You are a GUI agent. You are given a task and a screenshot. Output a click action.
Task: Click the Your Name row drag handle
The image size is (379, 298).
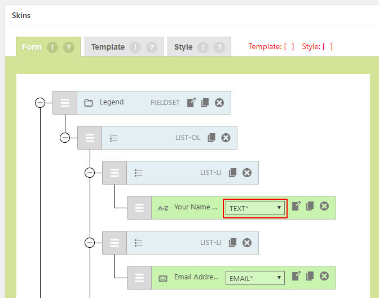tap(139, 208)
